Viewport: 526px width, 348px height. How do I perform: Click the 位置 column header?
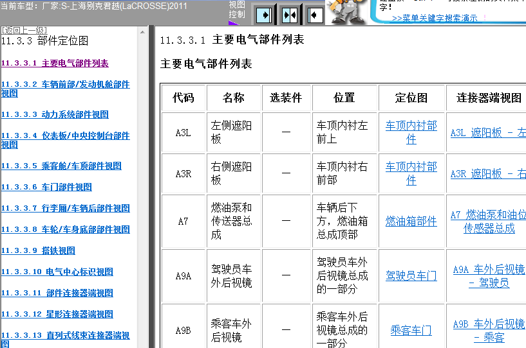pyautogui.click(x=344, y=98)
